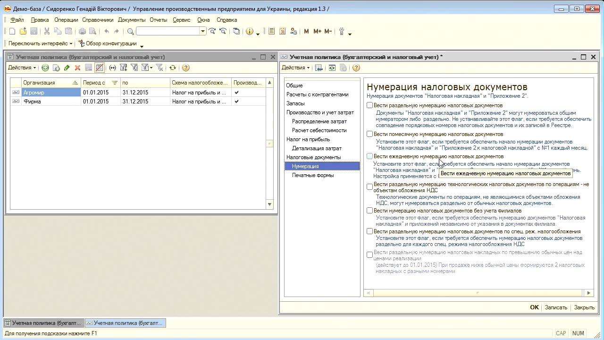Click Refresh icon in list toolbar
This screenshot has height=340, width=604.
point(173,68)
